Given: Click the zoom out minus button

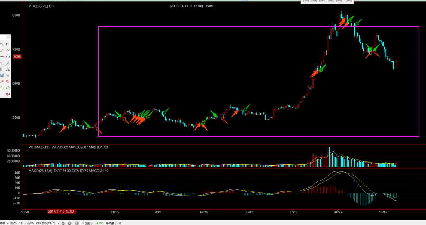Looking at the screenshot, I should pos(63,223).
